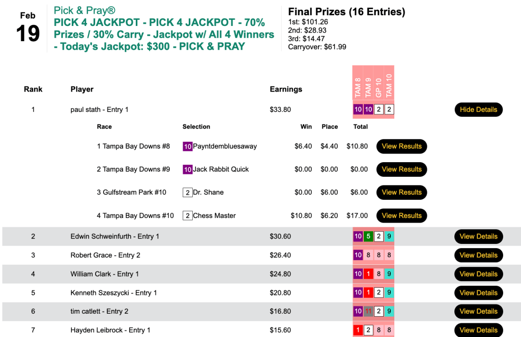This screenshot has height=337, width=521.
Task: Click the Earnings column header
Action: (x=286, y=89)
